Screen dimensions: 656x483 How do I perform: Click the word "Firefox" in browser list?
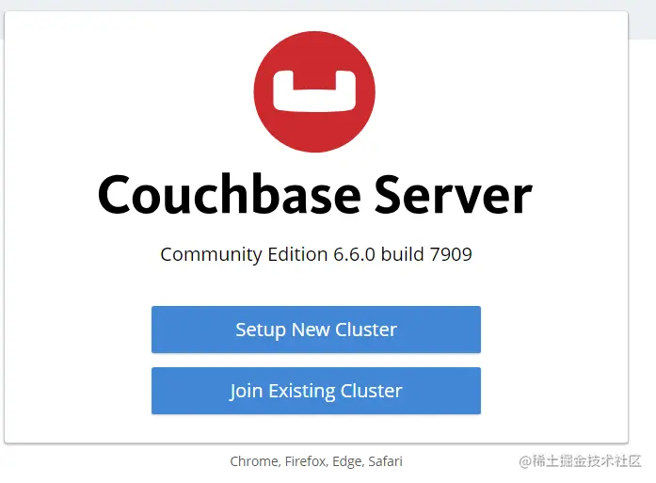(x=306, y=461)
